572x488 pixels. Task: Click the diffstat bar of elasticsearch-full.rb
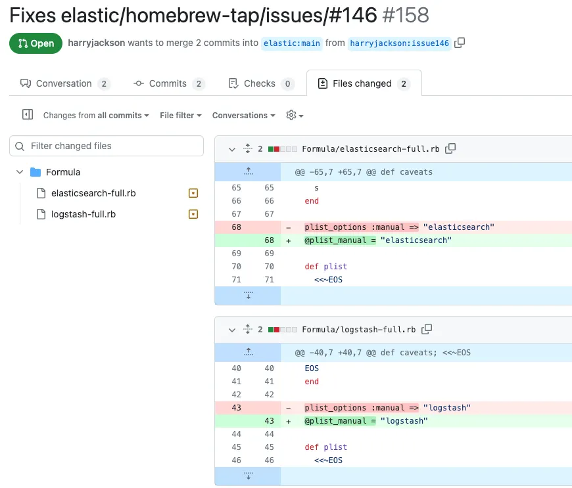pyautogui.click(x=282, y=148)
